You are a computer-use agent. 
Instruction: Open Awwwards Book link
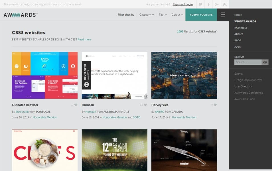[244, 99]
